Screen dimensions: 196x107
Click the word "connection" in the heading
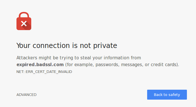[51, 45]
